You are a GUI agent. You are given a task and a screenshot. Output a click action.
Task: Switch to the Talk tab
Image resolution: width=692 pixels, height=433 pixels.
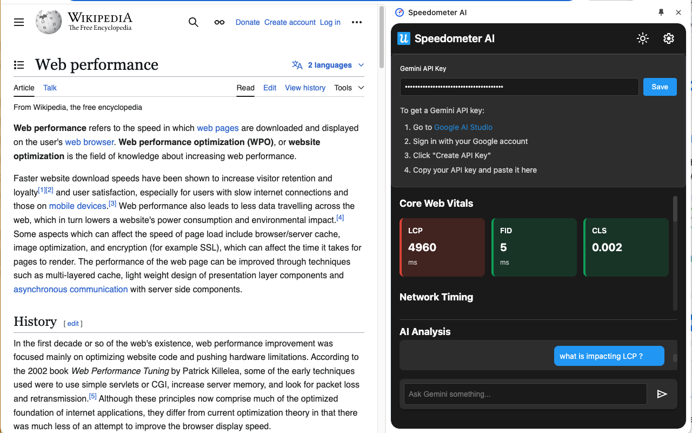pyautogui.click(x=50, y=88)
